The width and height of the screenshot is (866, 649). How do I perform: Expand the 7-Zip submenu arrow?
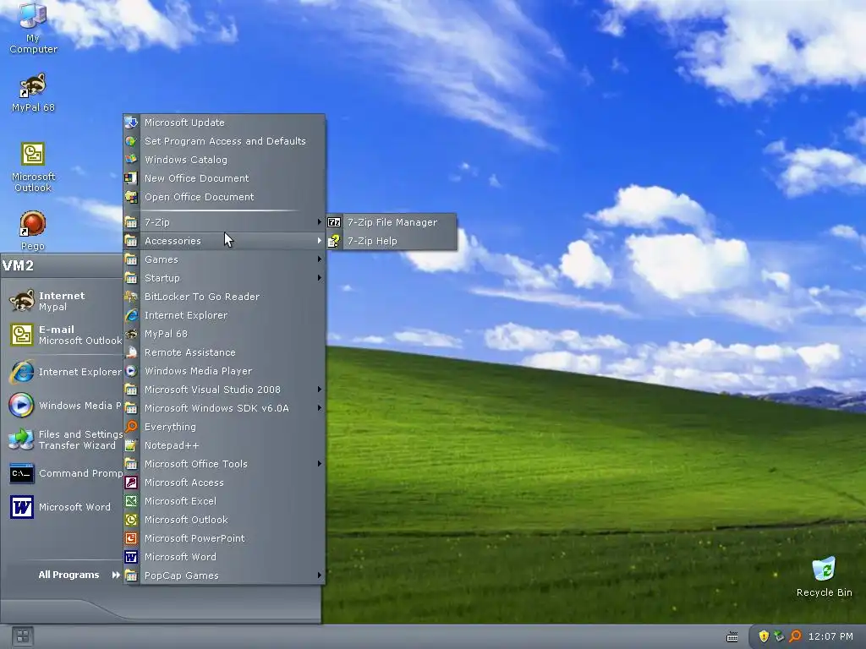coord(319,222)
